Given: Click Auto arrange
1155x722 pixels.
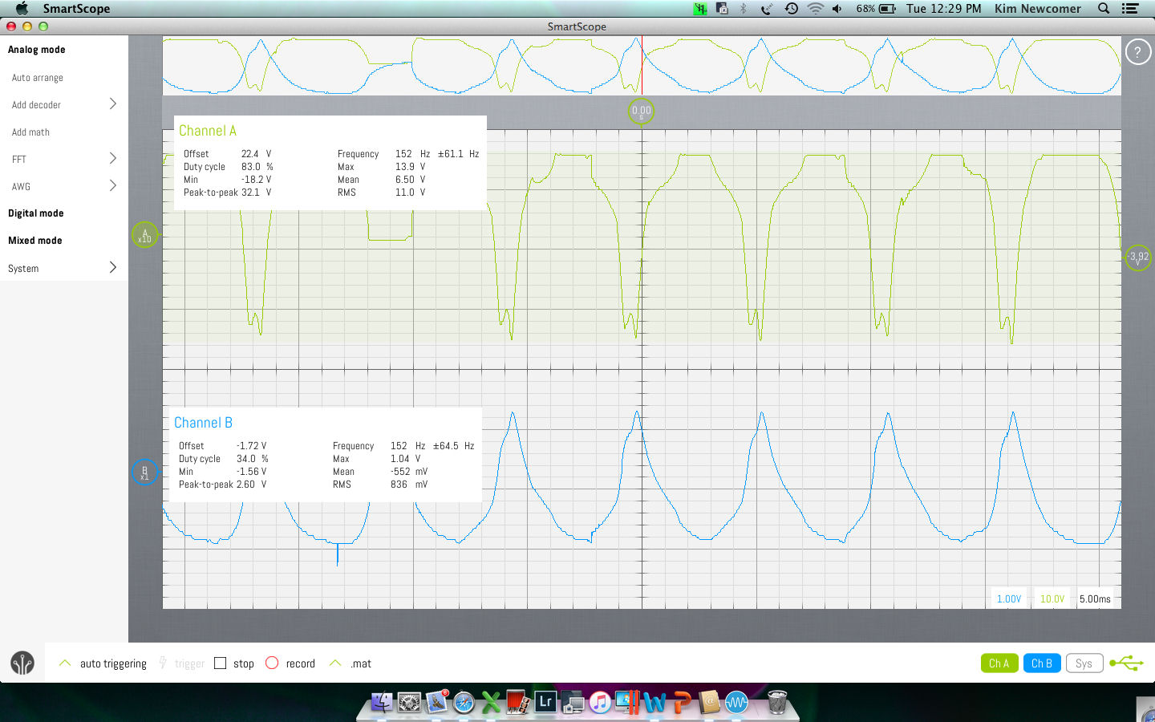Looking at the screenshot, I should 38,78.
